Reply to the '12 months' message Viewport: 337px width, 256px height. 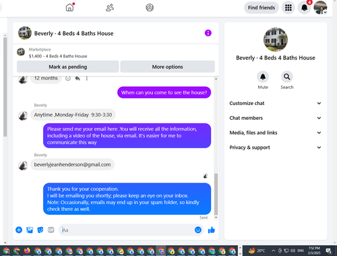(x=78, y=78)
